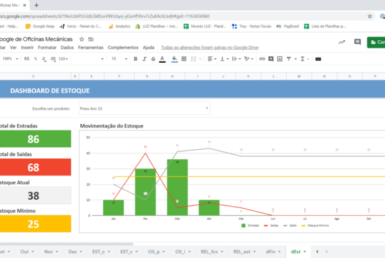Star the spreadsheet document
Image resolution: width=385 pixels, height=258 pixels.
pyautogui.click(x=81, y=39)
